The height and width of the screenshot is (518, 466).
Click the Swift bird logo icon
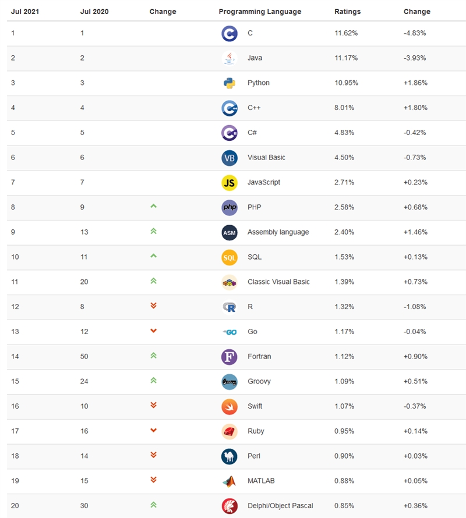(230, 406)
